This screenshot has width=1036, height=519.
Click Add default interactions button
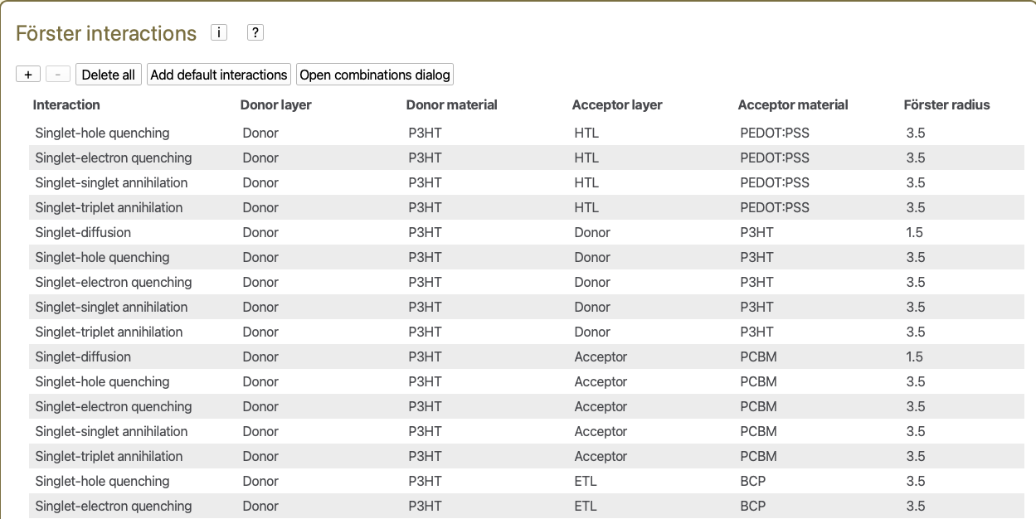tap(219, 75)
